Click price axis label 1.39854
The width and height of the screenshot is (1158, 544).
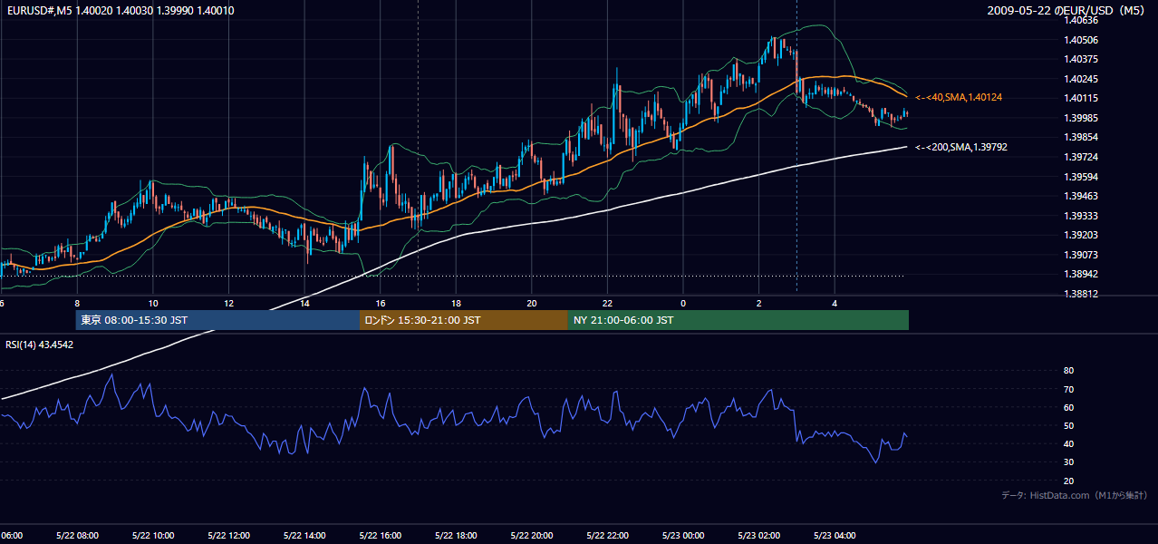pos(1080,137)
